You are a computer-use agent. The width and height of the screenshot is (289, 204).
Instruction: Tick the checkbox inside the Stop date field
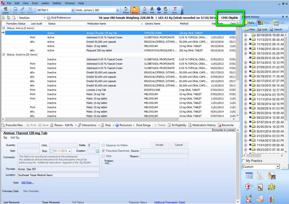click(51, 151)
